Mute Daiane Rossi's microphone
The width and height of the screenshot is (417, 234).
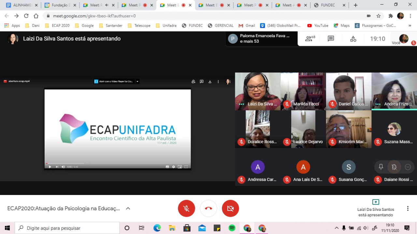pyautogui.click(x=394, y=167)
